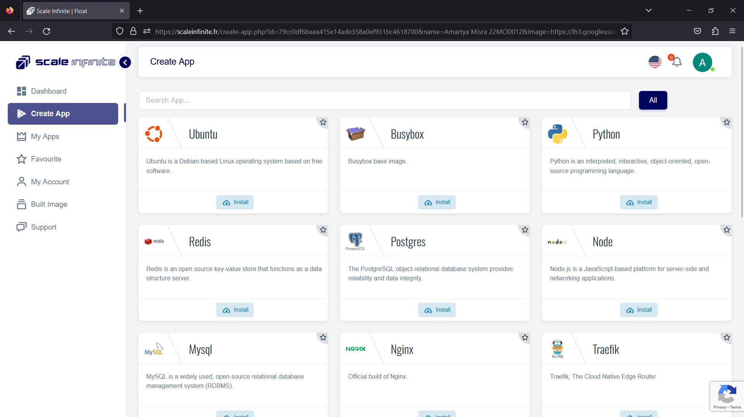Install the Postgres app
Viewport: 744px width, 417px height.
[x=437, y=310]
